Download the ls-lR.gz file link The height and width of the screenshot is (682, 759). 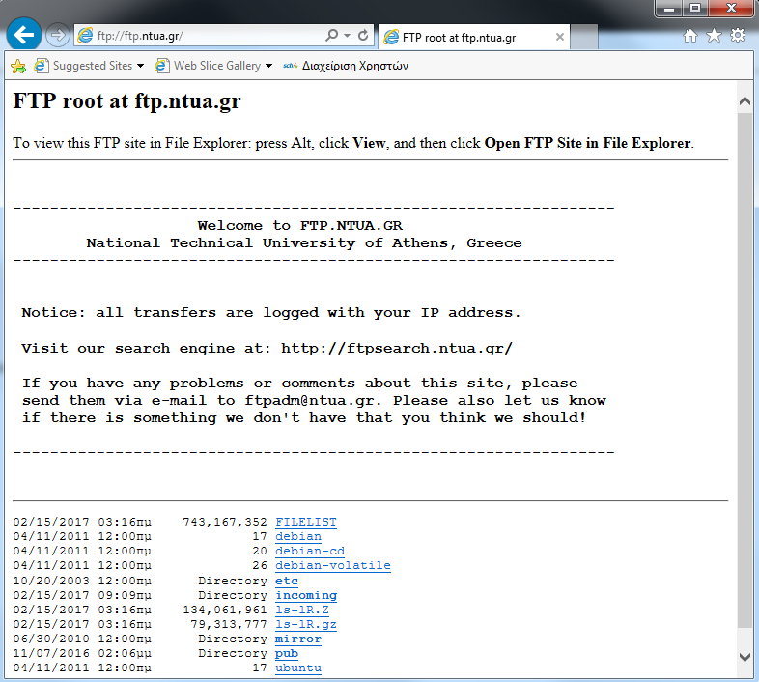(x=306, y=624)
